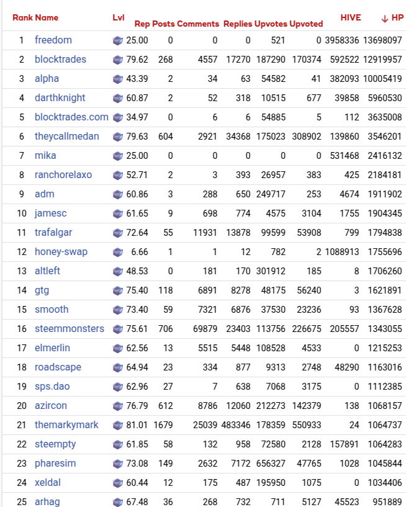Open the gtg profile link
This screenshot has width=406, height=507.
coord(42,290)
